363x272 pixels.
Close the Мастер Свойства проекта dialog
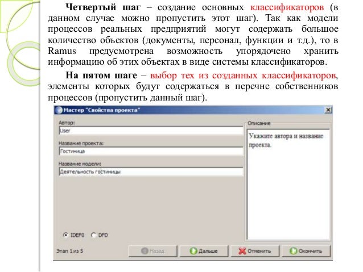[328, 110]
